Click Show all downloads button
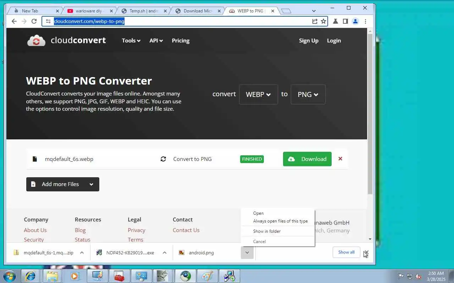Image resolution: width=454 pixels, height=283 pixels. coord(346,252)
